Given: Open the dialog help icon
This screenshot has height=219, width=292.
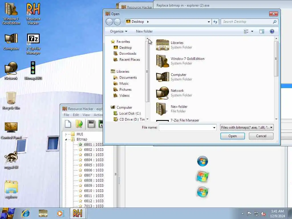Looking at the screenshot, I should [x=272, y=31].
